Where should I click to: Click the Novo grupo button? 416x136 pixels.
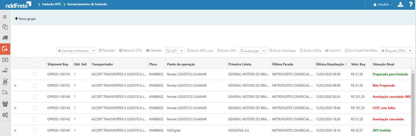click(25, 19)
